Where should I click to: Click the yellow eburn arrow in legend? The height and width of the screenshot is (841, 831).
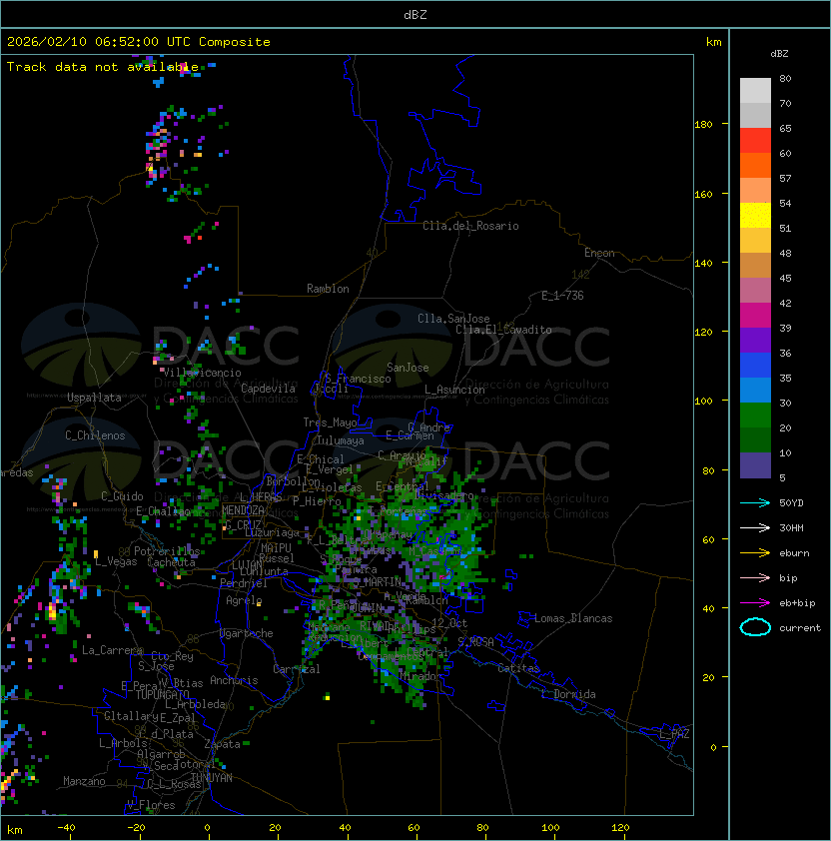[755, 553]
